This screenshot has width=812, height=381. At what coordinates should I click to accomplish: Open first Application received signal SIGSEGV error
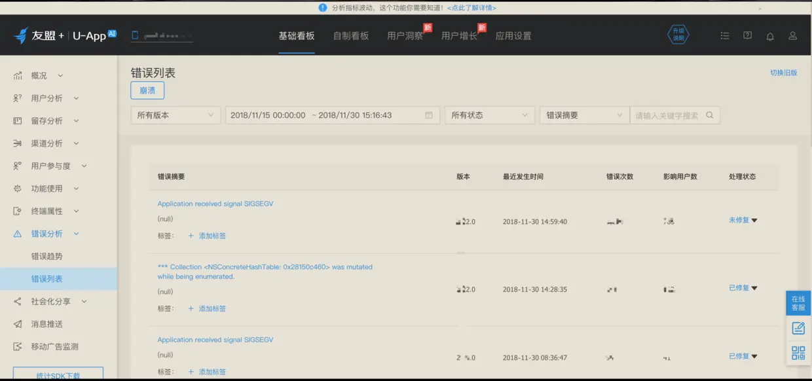click(x=215, y=204)
